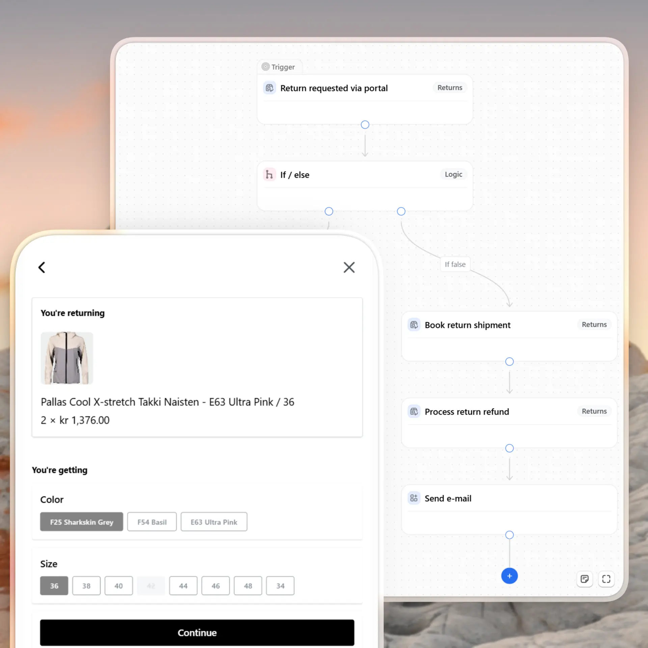648x648 pixels.
Task: Close the return details dialog
Action: [349, 267]
